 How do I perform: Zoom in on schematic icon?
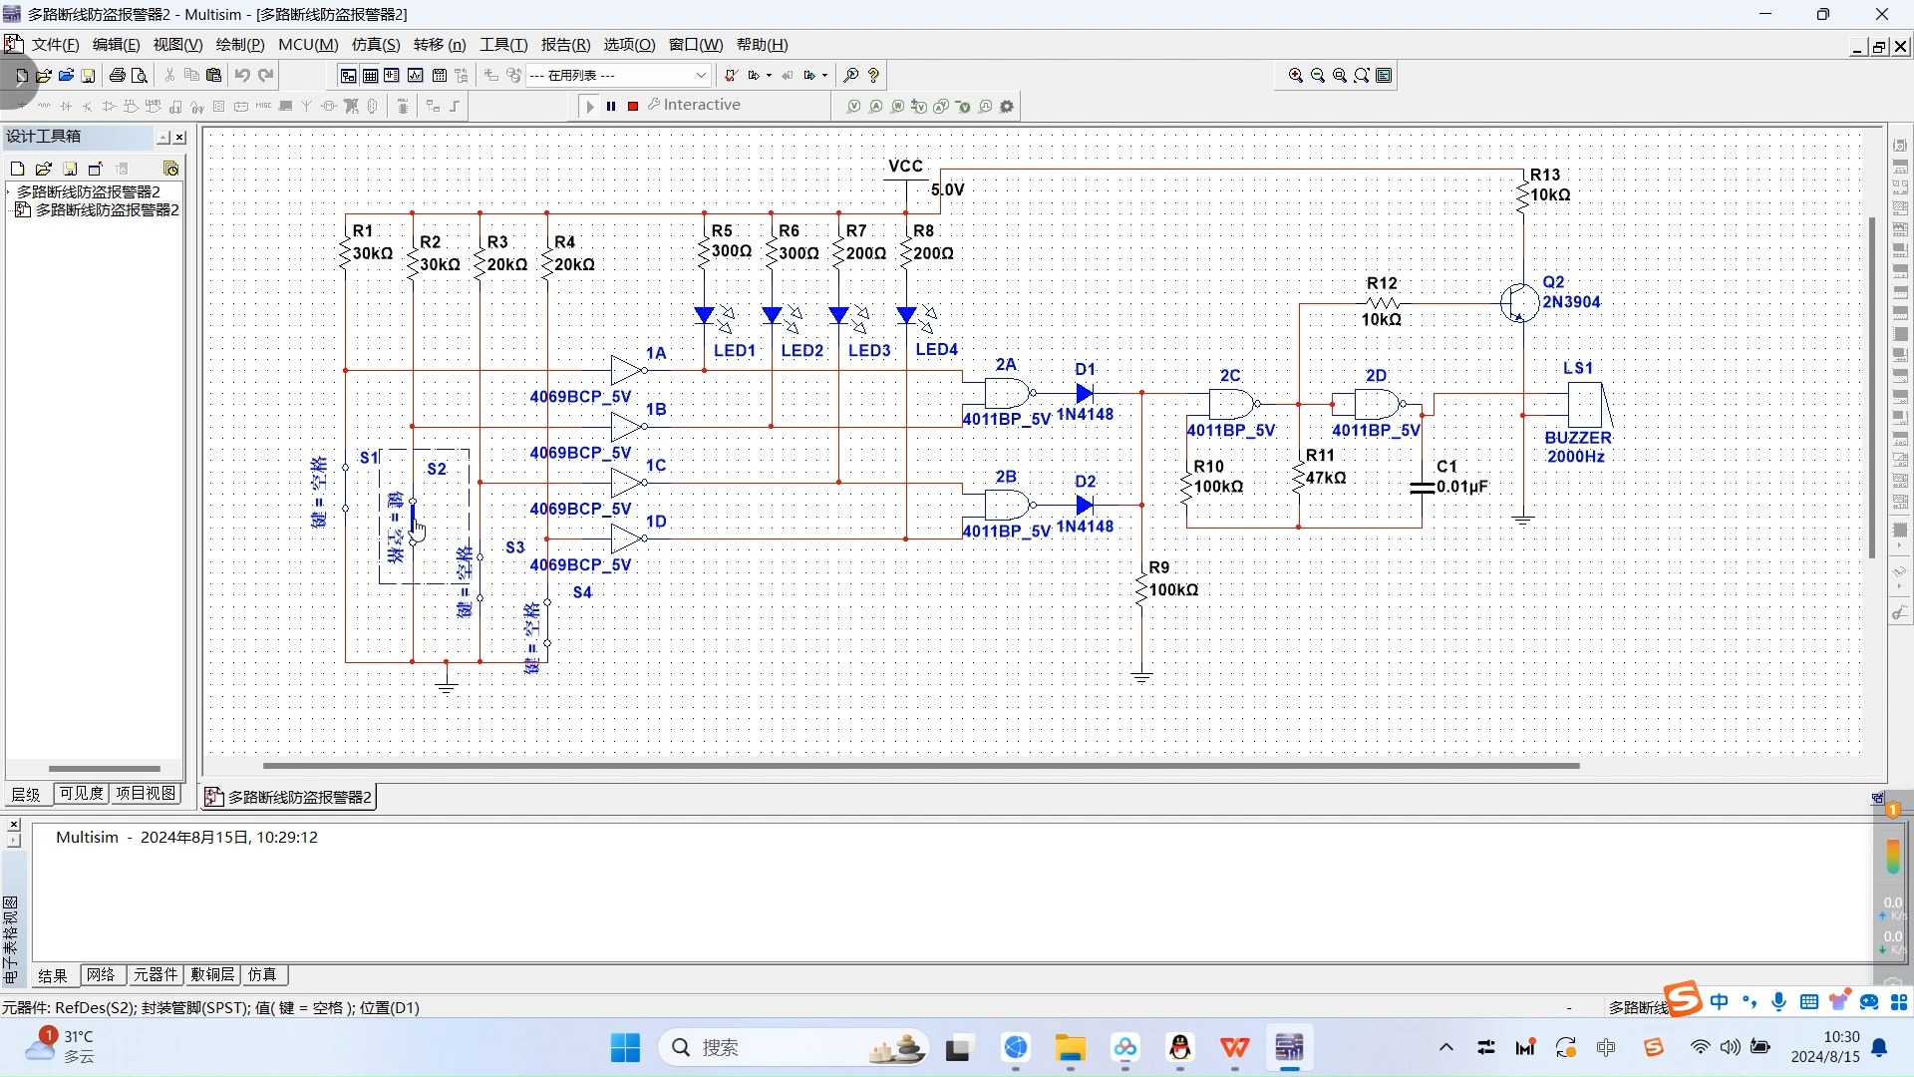tap(1295, 76)
